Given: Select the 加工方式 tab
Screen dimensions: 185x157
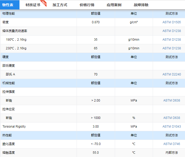Looking at the screenshot, I should (x=60, y=5).
